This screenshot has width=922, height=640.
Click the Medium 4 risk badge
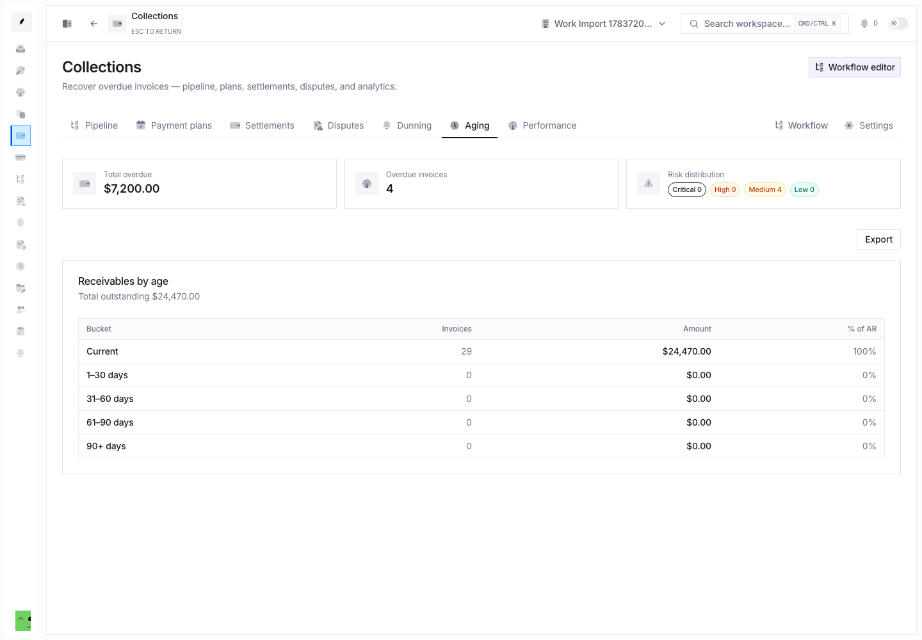click(765, 189)
